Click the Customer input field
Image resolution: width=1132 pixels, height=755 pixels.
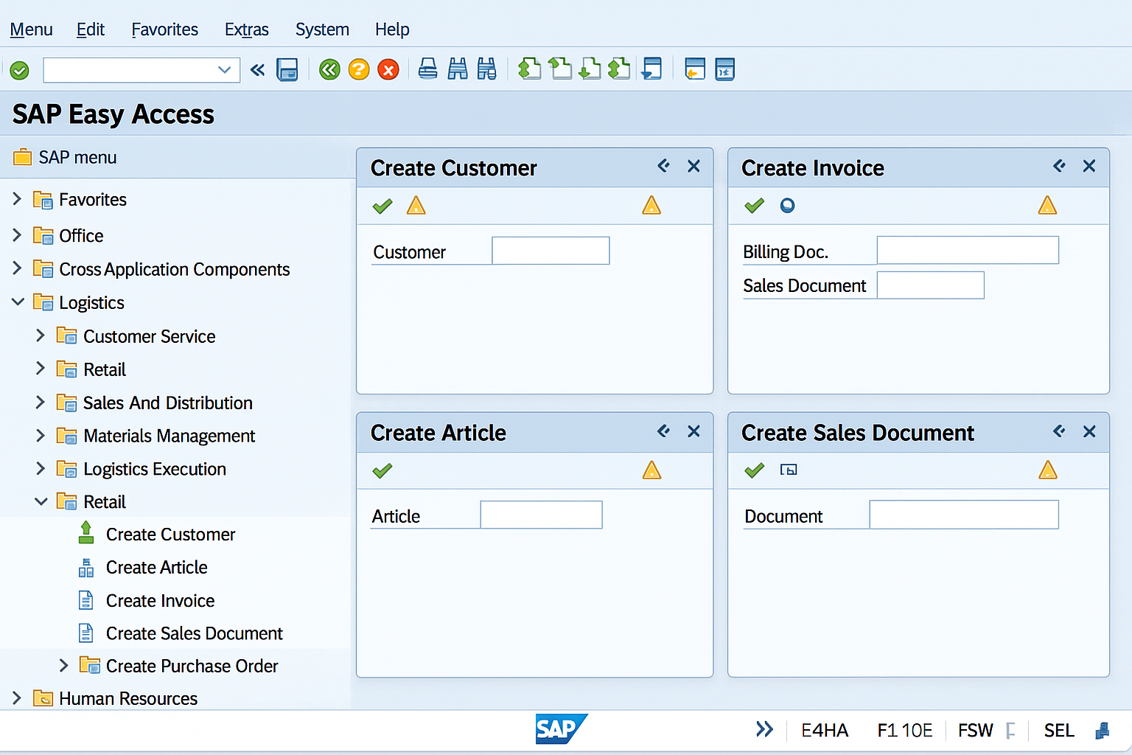(551, 251)
